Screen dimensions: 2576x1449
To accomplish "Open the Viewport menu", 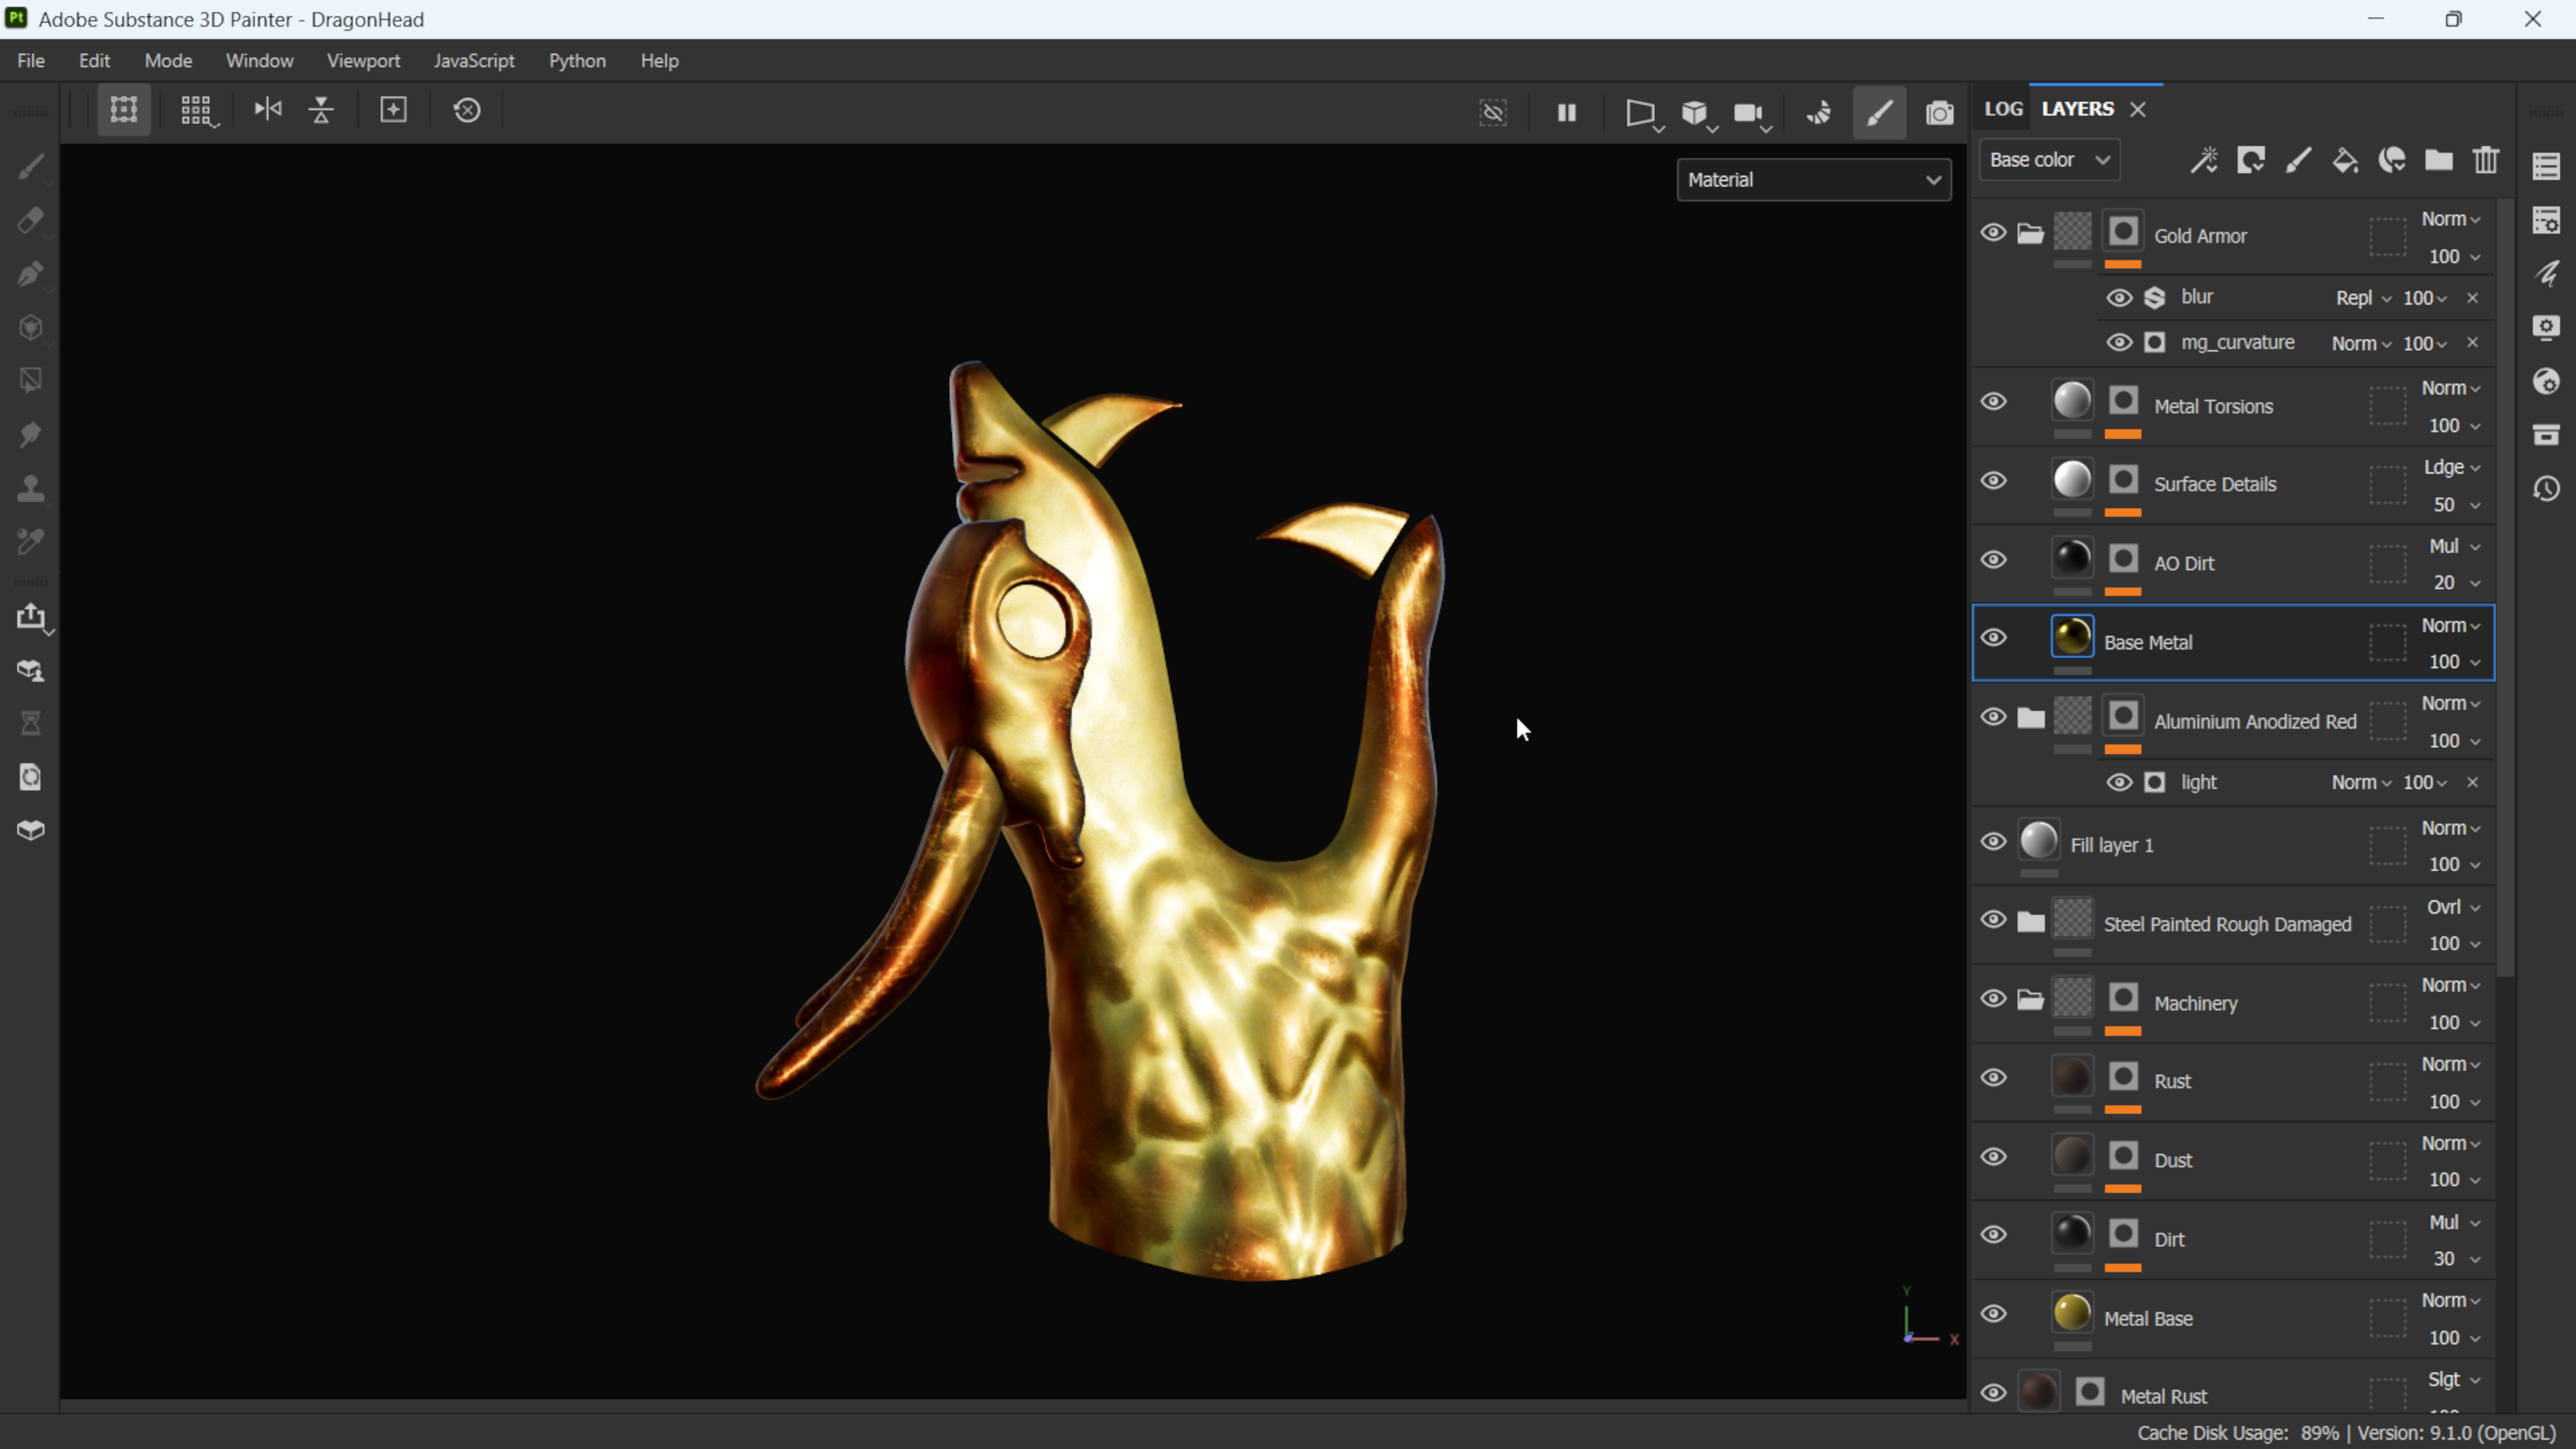I will [363, 61].
